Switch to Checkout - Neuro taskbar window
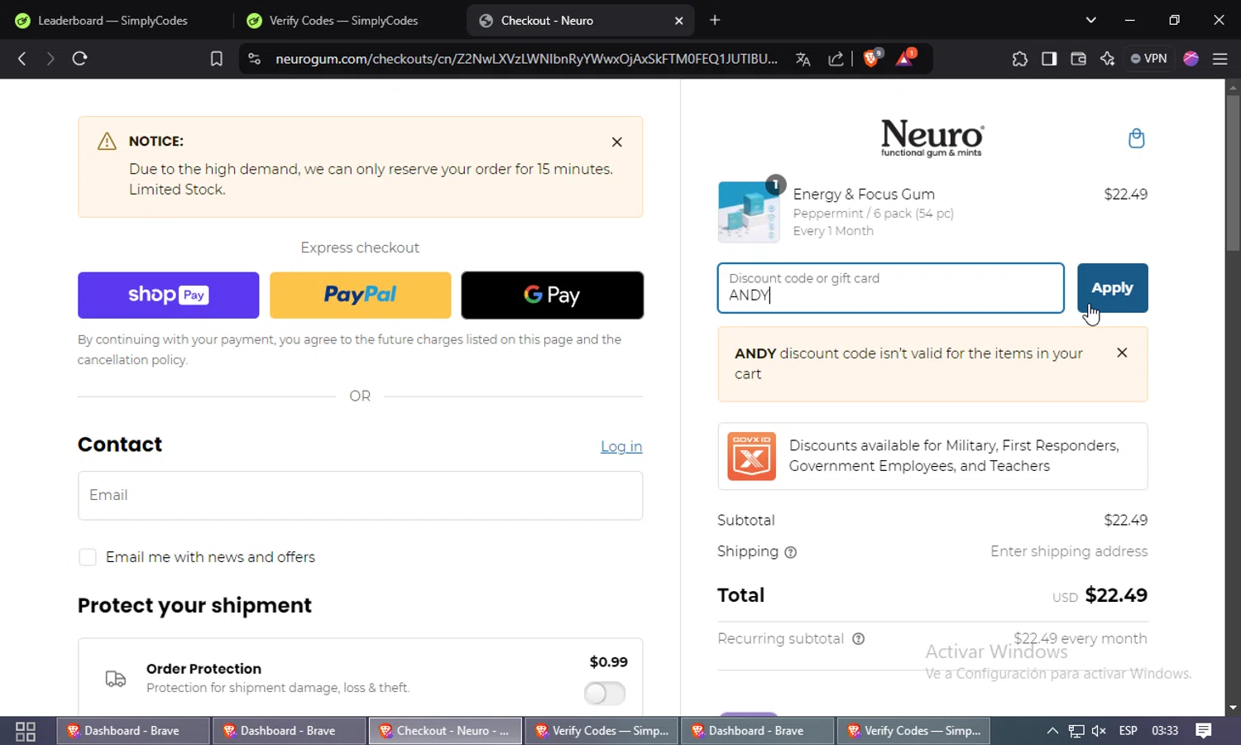The width and height of the screenshot is (1241, 745). coord(445,731)
